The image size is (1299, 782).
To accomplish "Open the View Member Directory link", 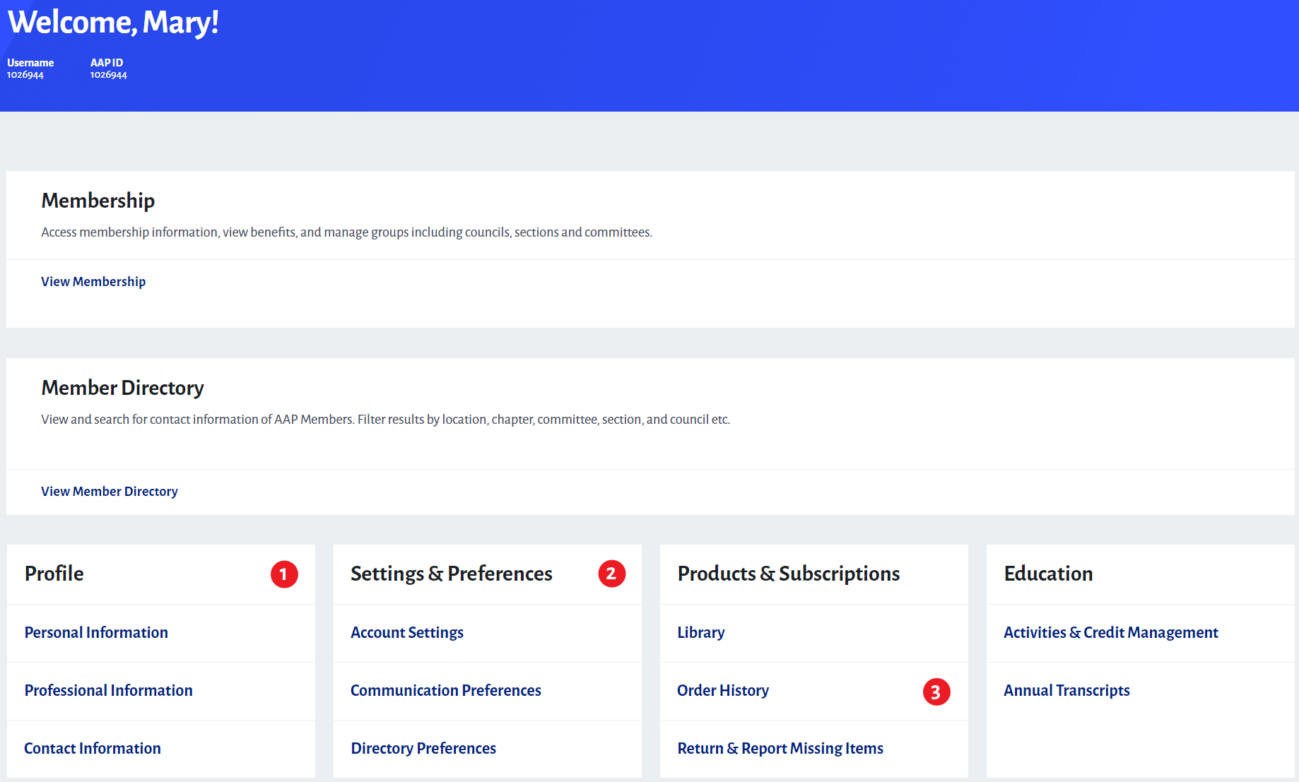I will coord(110,491).
